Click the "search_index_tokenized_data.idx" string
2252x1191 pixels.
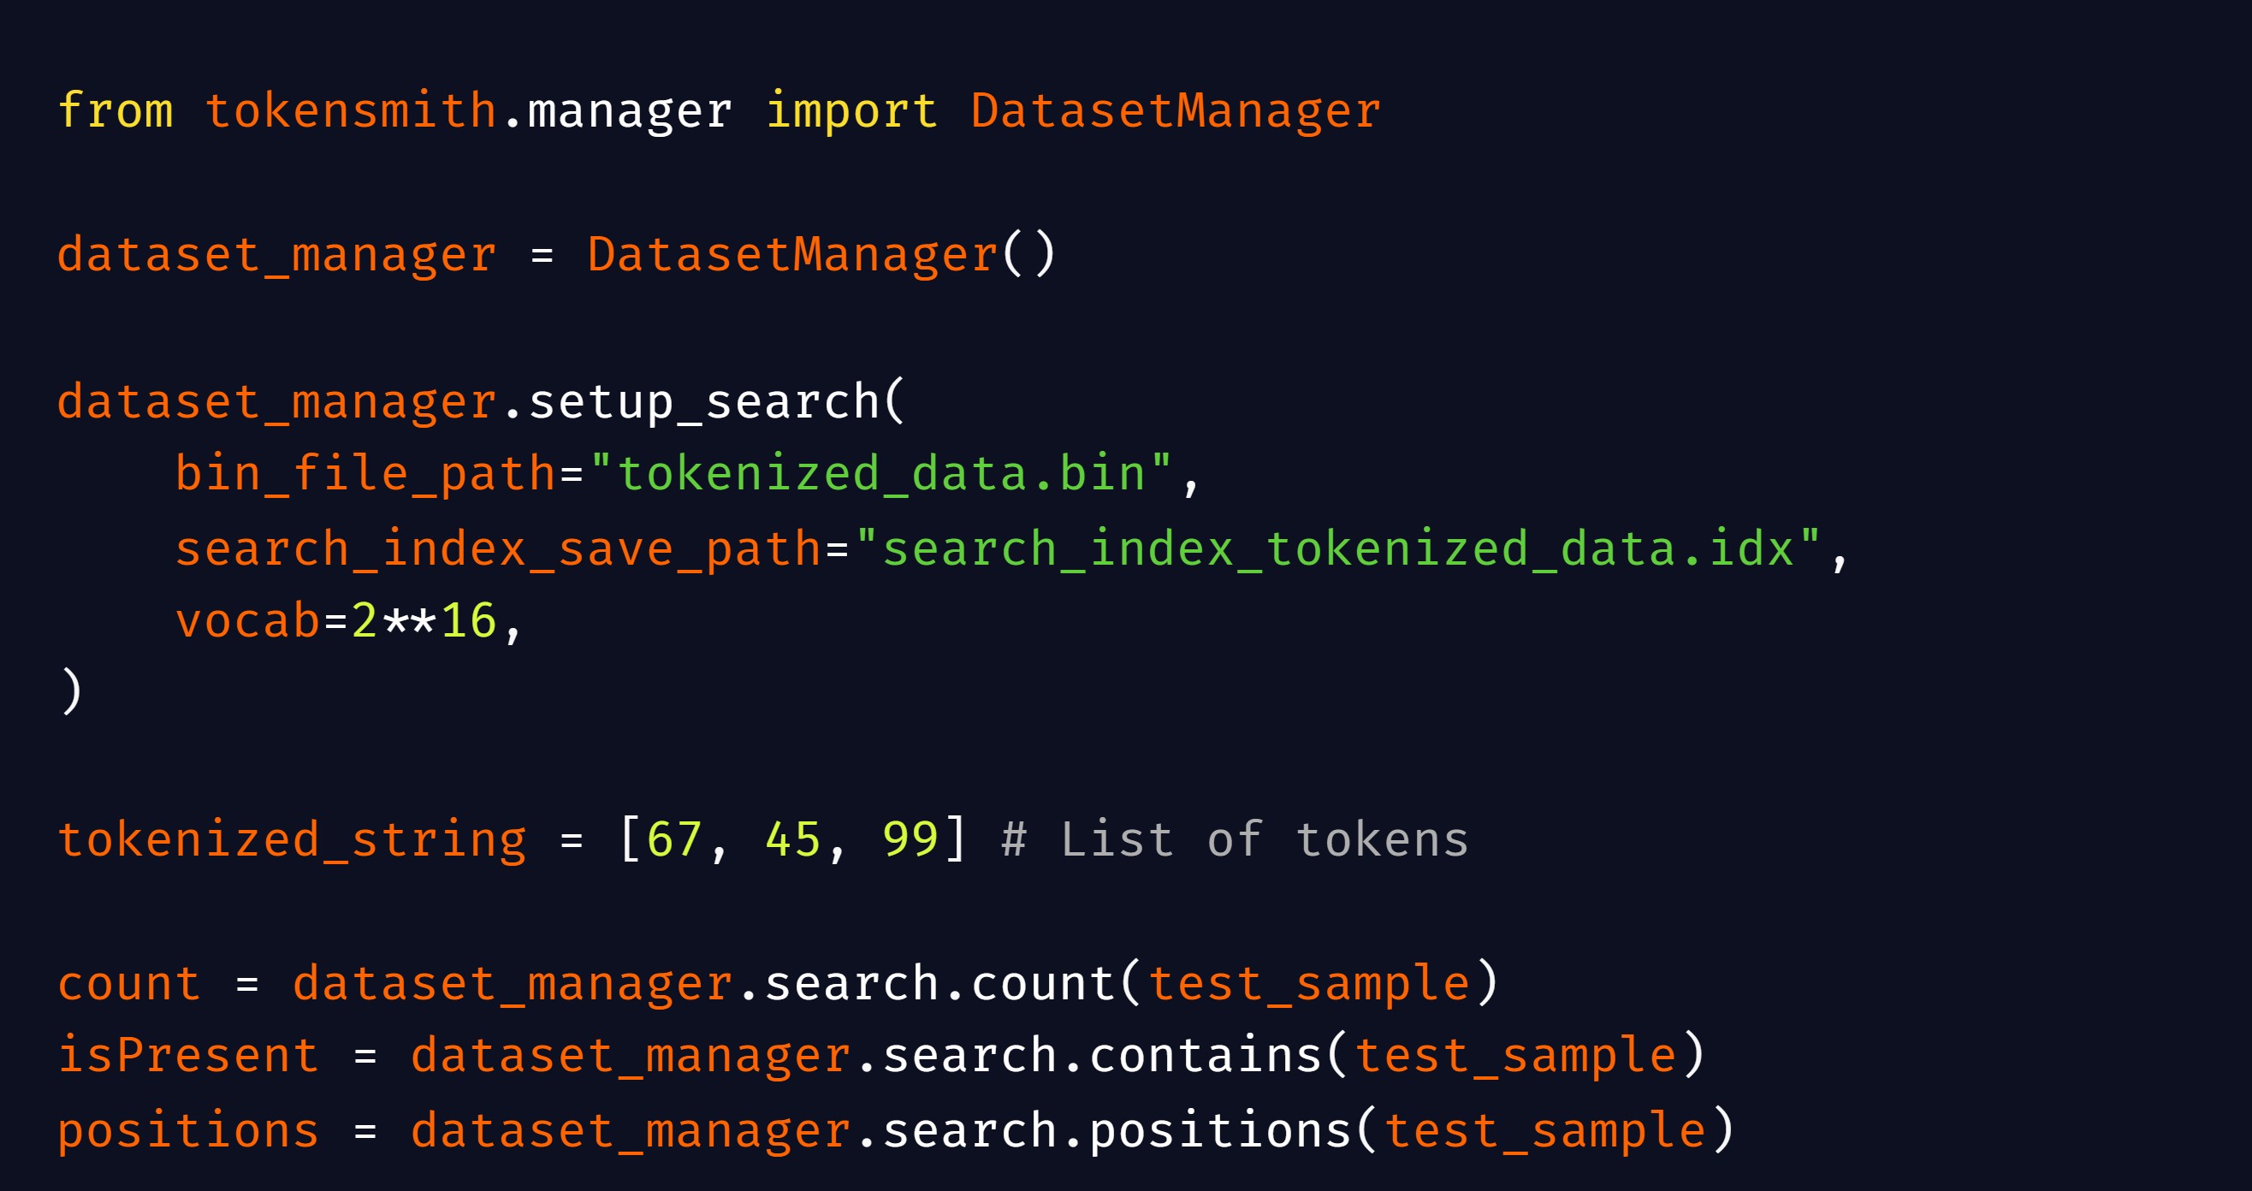(x=1337, y=549)
